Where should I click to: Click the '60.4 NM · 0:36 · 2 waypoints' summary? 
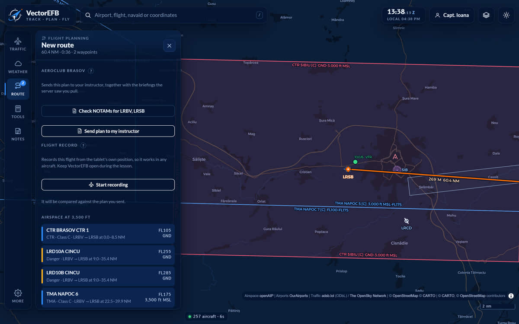click(x=69, y=52)
